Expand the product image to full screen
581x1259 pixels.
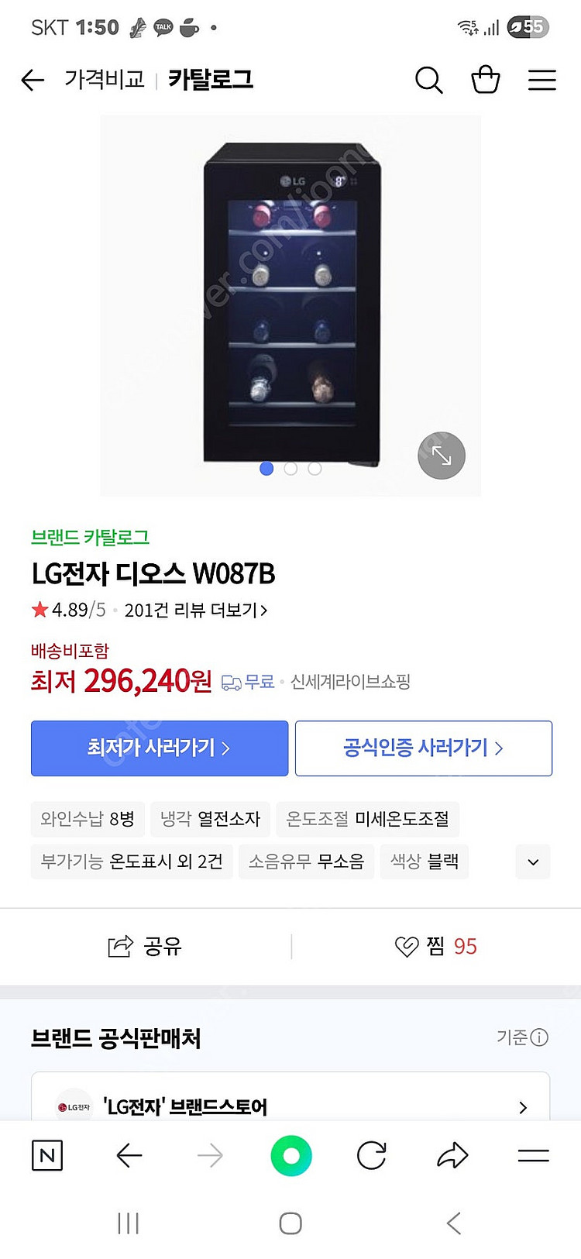point(442,456)
